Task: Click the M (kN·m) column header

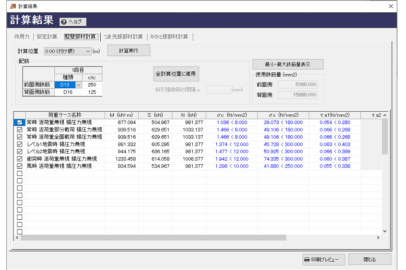Action: [x=121, y=115]
